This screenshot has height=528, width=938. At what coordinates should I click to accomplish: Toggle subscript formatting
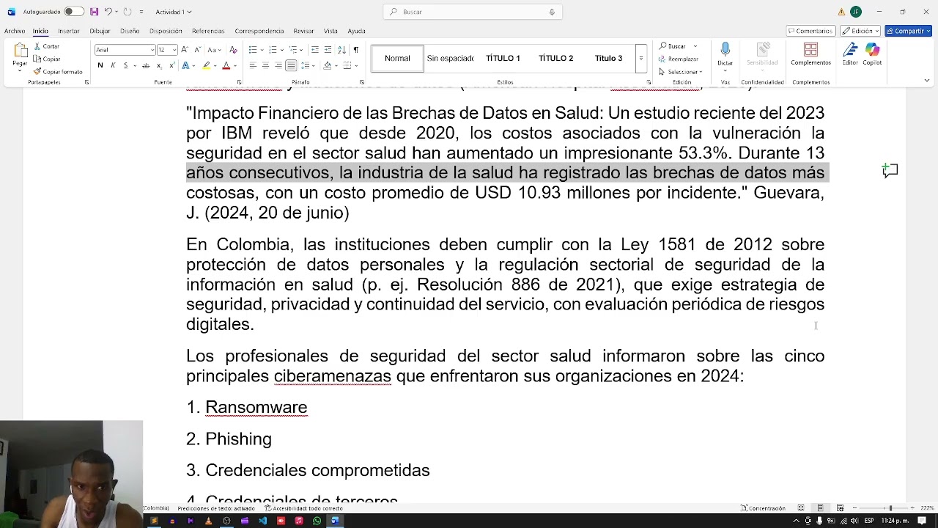[x=159, y=65]
